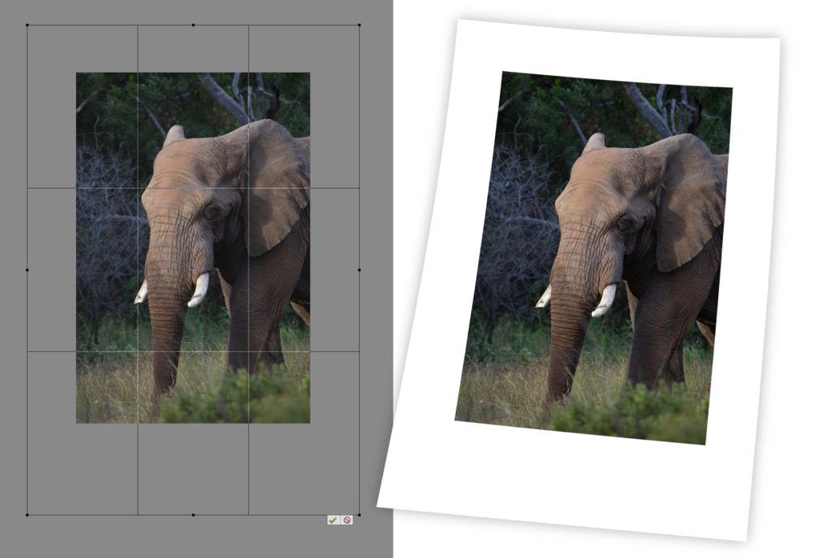Click the elephant's ear inside the crop area
The image size is (819, 558).
point(274,188)
